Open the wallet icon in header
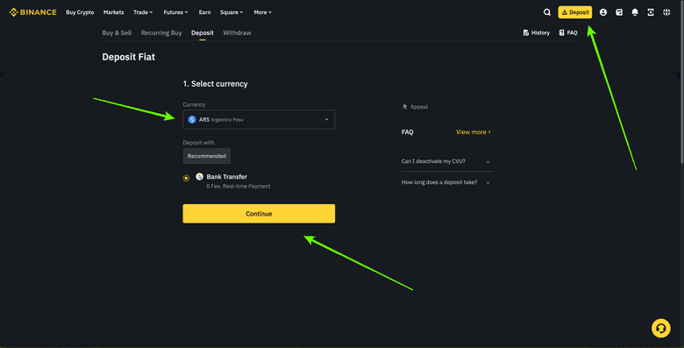Viewport: 684px width, 348px height. [x=619, y=12]
